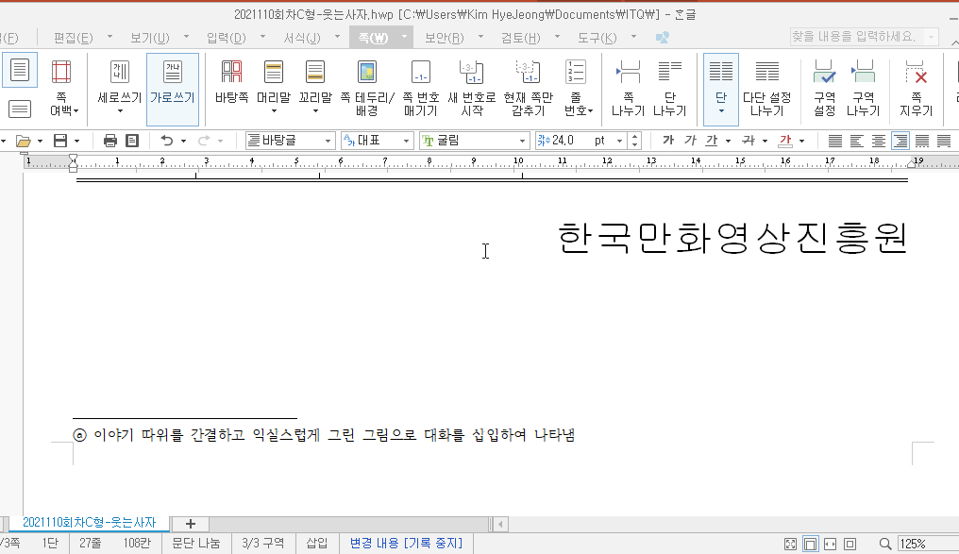Open the 바탕쪽 master page tool

click(x=231, y=81)
